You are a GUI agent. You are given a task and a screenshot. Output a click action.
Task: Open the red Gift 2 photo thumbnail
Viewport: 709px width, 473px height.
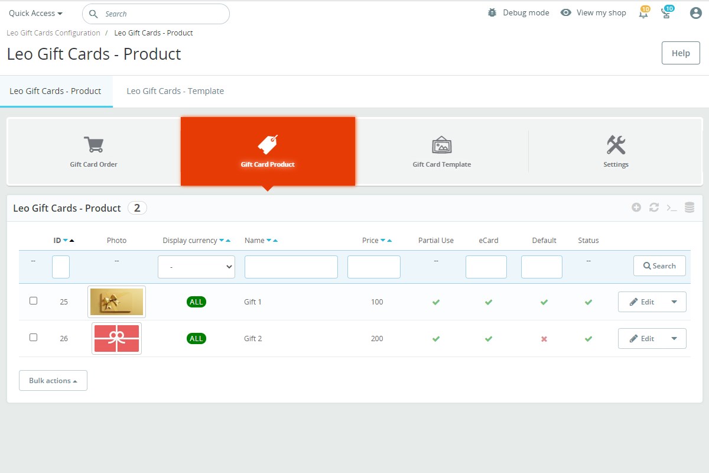116,338
